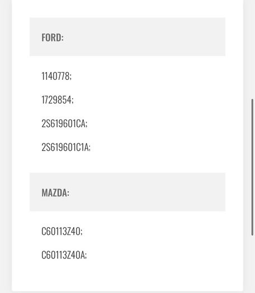
Task: Click the 2S619601CA reference number
Action: pos(64,123)
